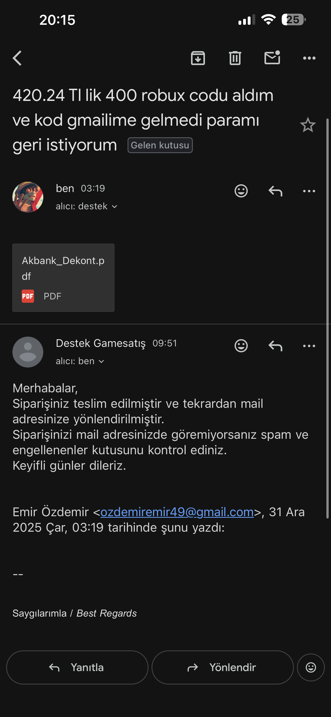
Task: Tap the emoji button beside Yönlendir
Action: point(311,667)
